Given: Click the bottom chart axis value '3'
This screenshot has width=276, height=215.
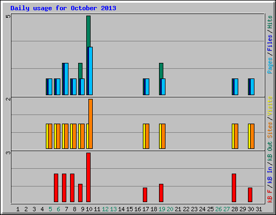Looking at the screenshot, I should click(8, 153).
